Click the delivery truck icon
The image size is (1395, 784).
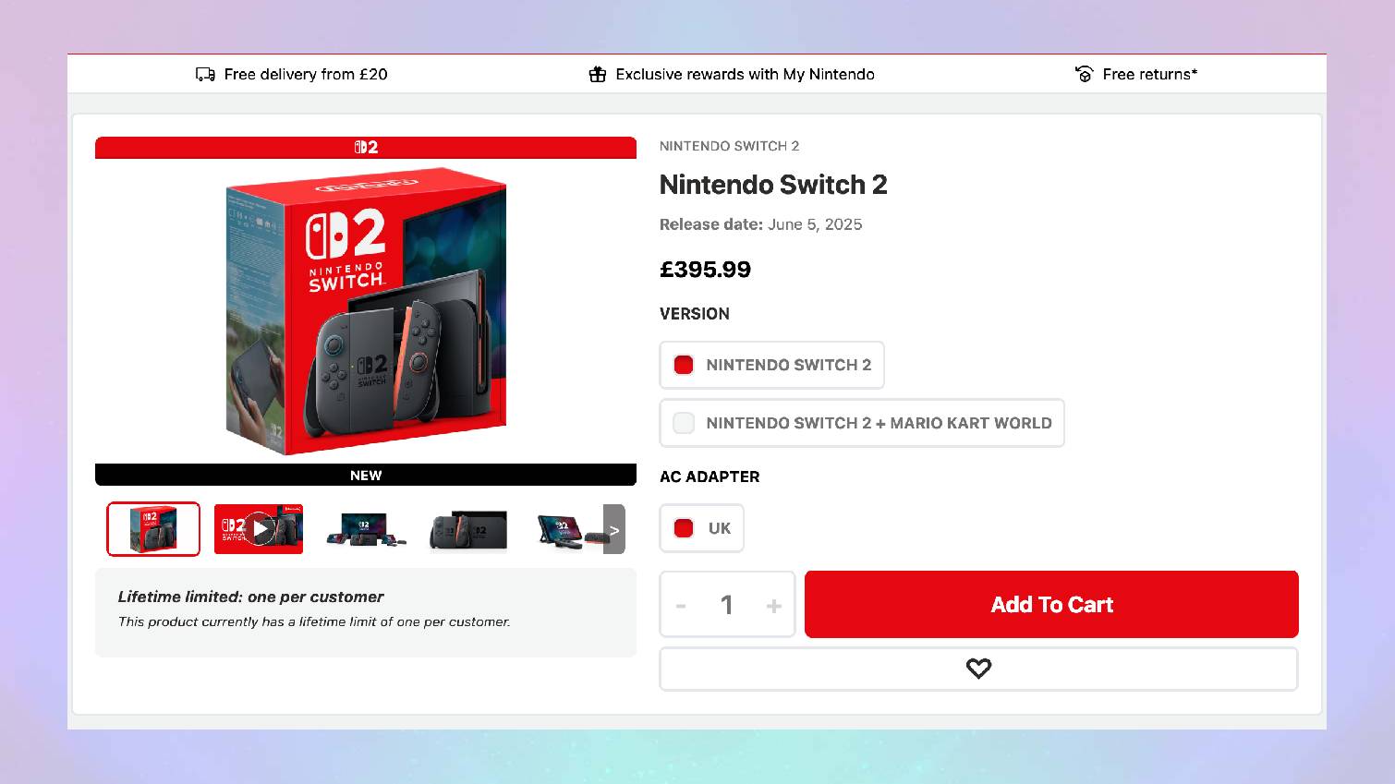click(205, 75)
